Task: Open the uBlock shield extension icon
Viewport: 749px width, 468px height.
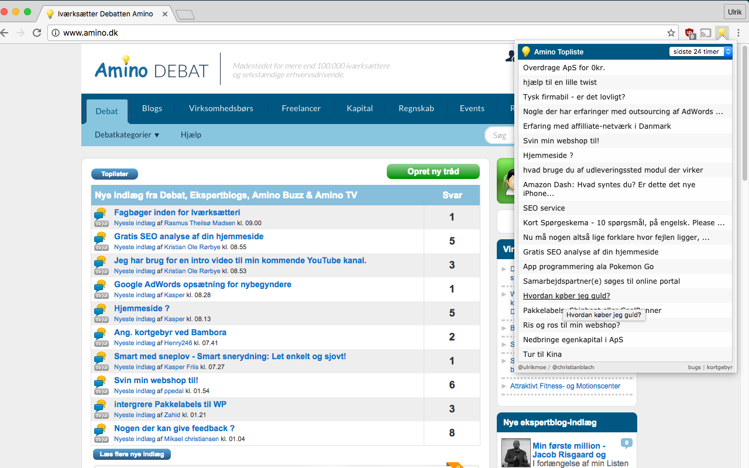Action: [690, 33]
